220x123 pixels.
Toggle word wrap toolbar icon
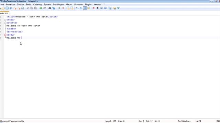[x=77, y=8]
